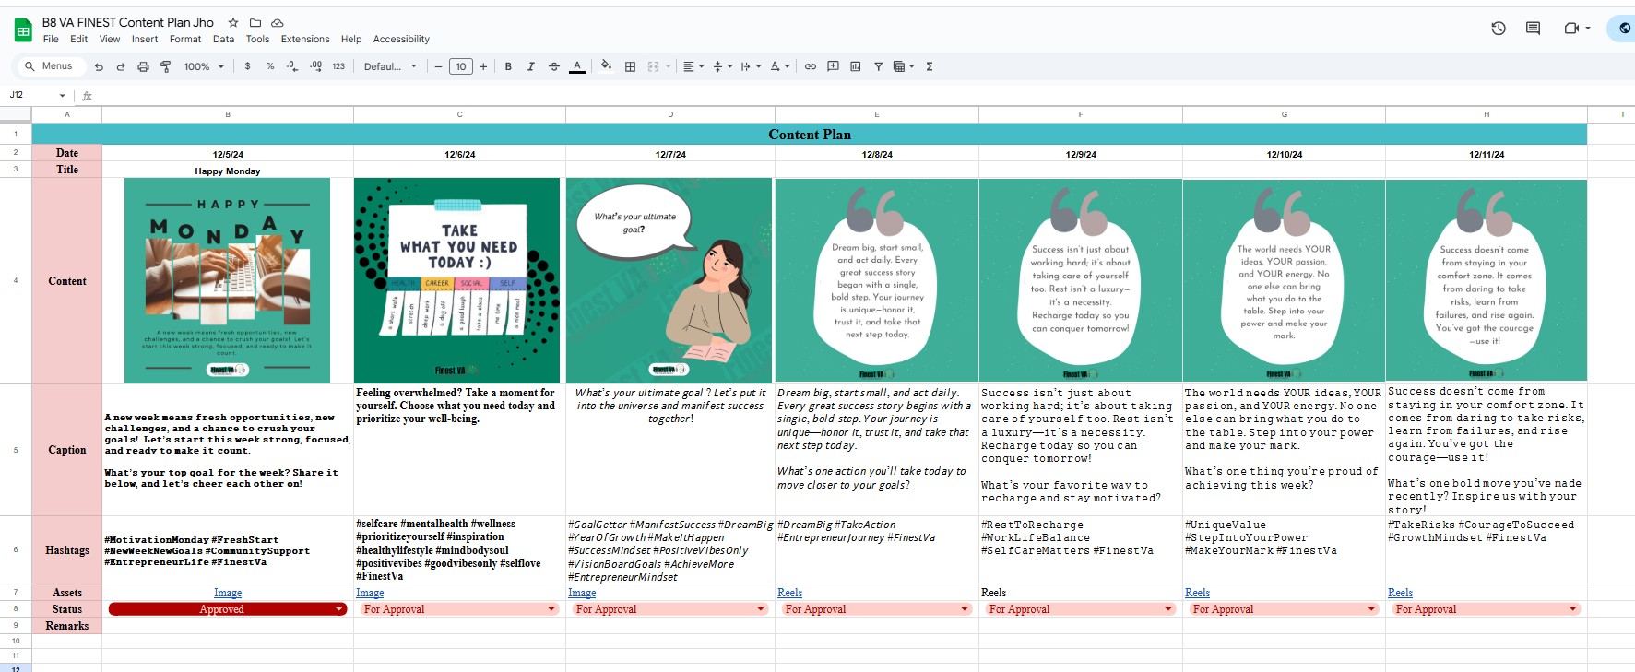Screen dimensions: 1635x672
Task: Print the spreadsheet
Action: [x=143, y=66]
